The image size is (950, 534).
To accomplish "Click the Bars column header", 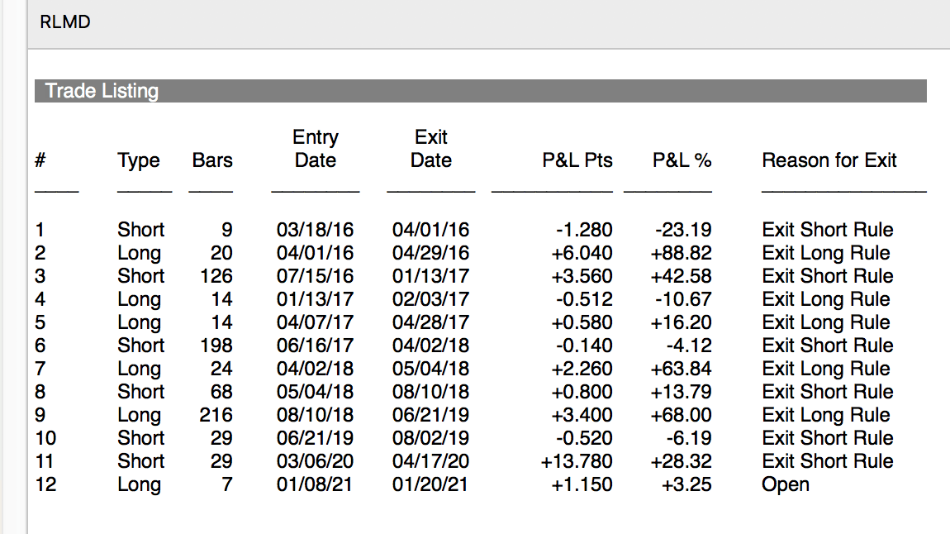I will 212,160.
